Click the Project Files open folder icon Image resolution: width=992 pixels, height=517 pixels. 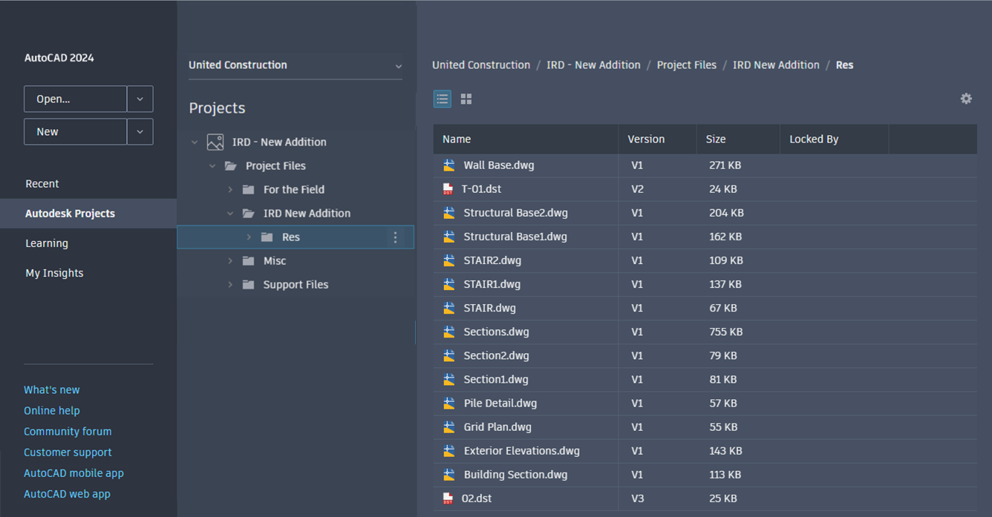click(231, 166)
